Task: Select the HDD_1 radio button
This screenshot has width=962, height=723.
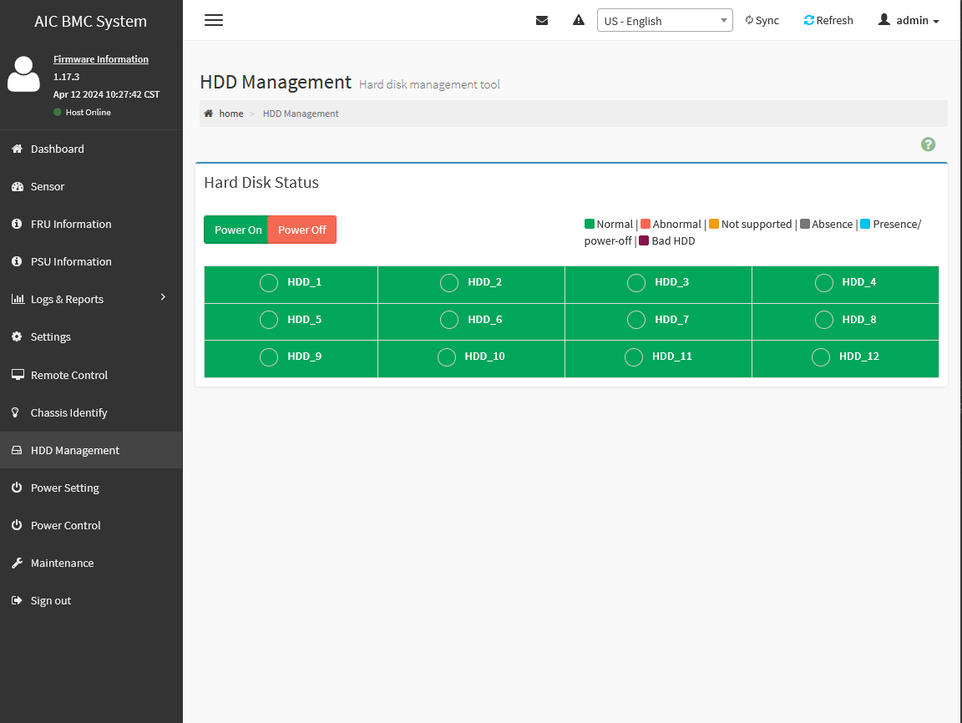Action: tap(269, 283)
